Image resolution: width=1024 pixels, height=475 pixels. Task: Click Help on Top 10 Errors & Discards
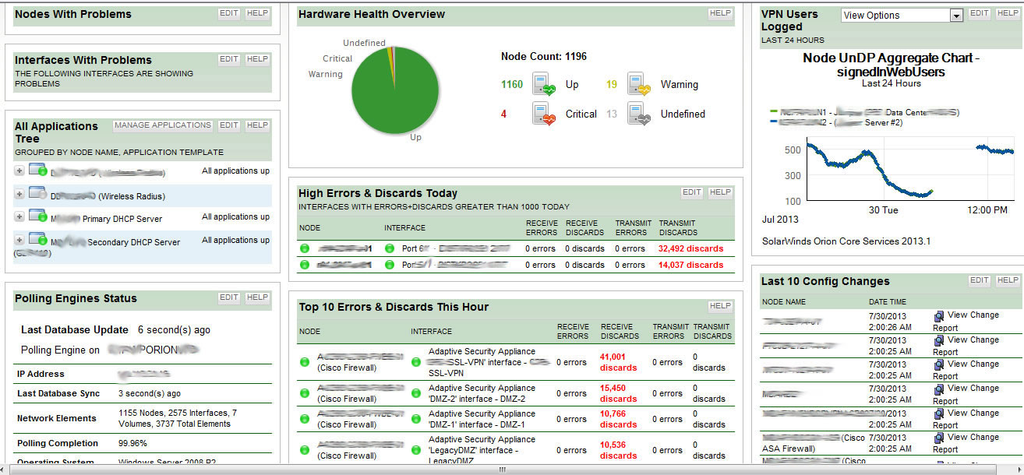(720, 306)
